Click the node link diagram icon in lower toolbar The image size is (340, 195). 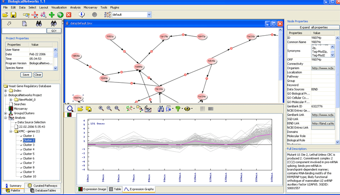tap(140, 109)
